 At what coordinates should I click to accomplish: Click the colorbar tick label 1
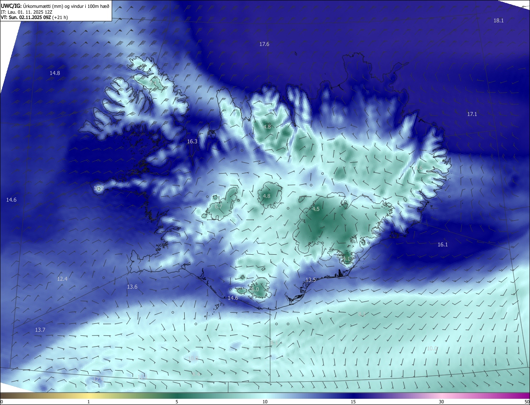[x=89, y=402]
